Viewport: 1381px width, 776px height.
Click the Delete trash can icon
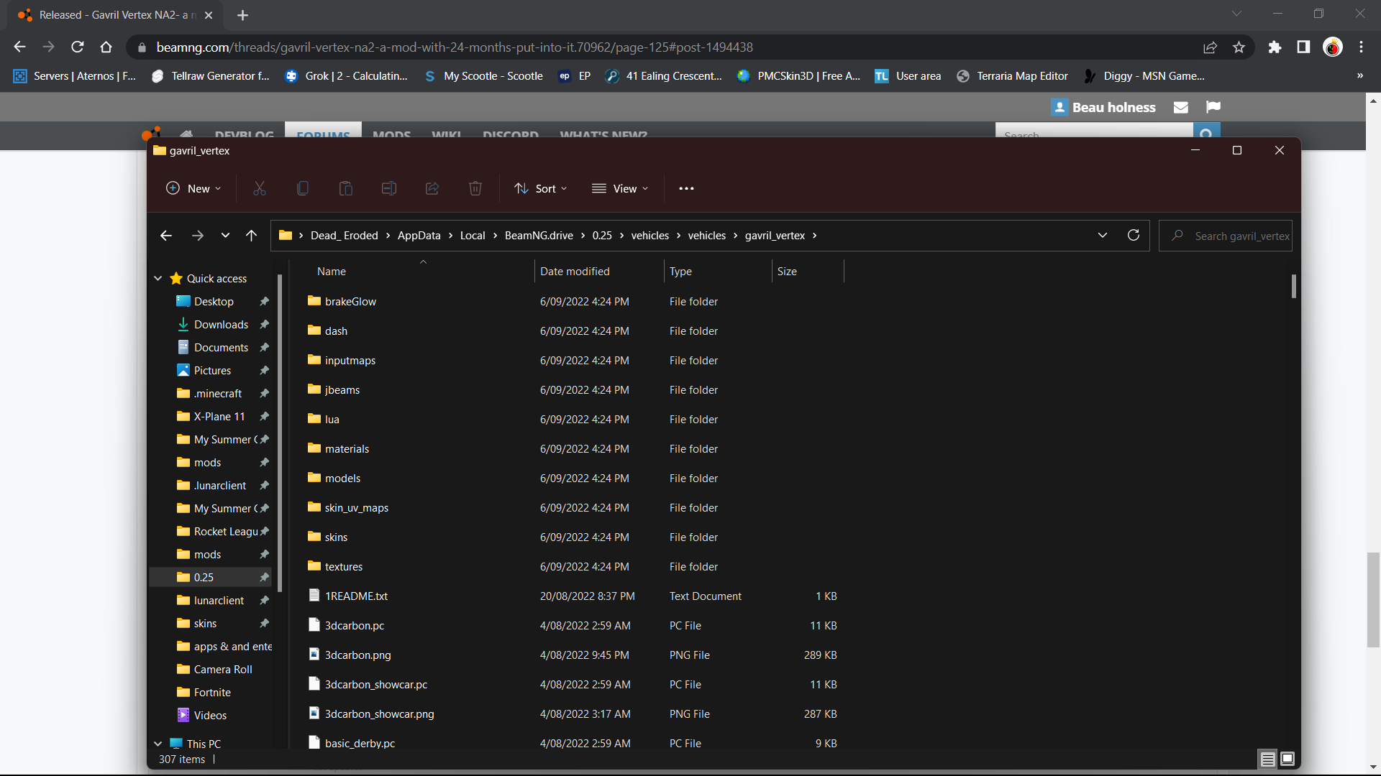point(475,188)
